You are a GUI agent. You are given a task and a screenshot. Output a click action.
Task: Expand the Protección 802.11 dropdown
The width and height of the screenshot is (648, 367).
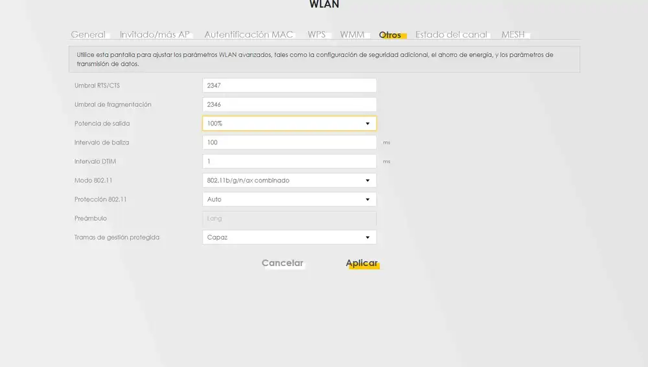coord(289,199)
